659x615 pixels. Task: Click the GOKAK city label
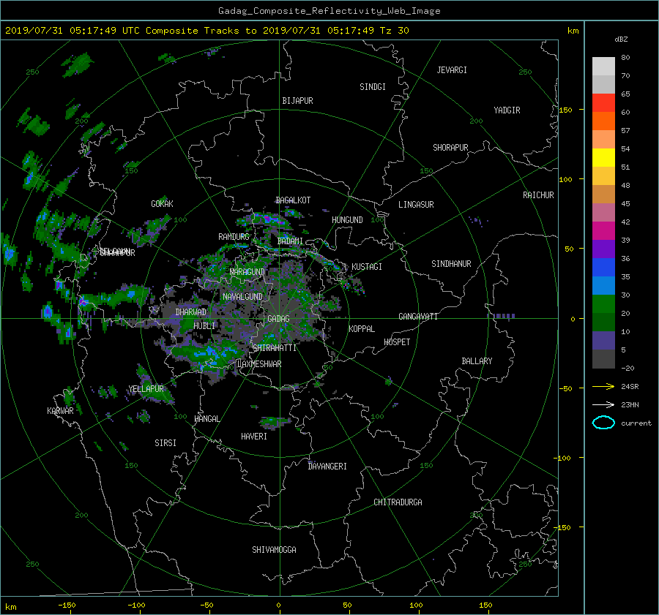pyautogui.click(x=163, y=204)
